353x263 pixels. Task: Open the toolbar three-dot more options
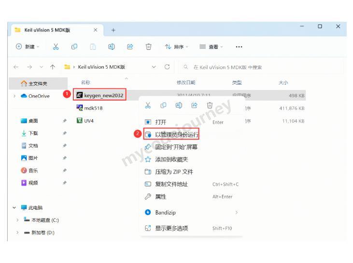[239, 47]
